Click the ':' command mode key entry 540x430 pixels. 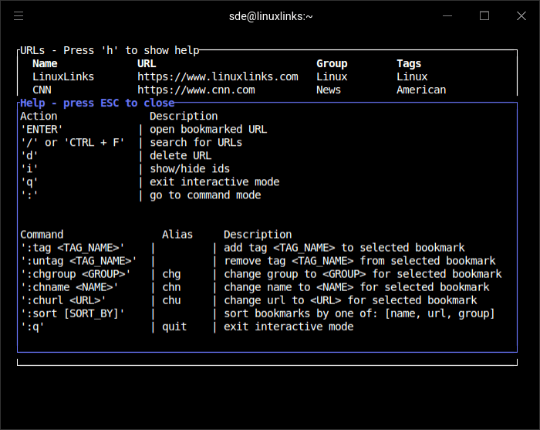click(29, 195)
